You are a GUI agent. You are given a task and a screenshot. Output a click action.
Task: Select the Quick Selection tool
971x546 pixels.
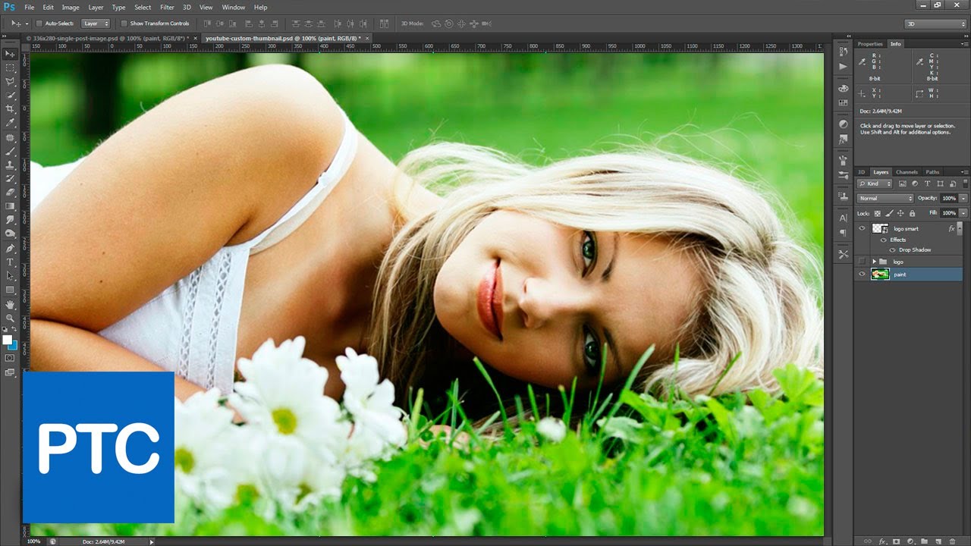(x=10, y=96)
